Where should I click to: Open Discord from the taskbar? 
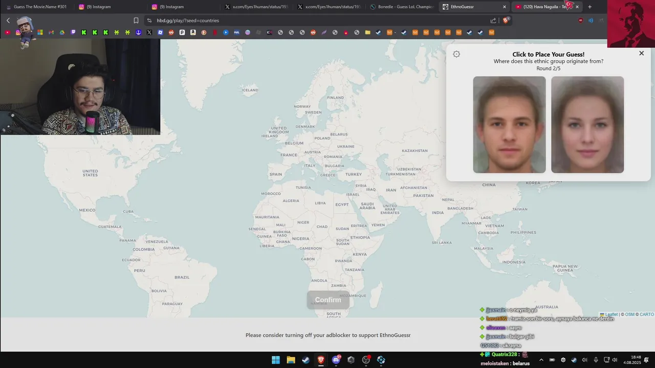pos(336,360)
